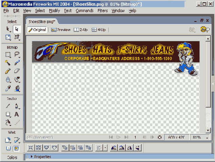The image size is (215, 162).
Task: Select the Pencil tool
Action: coord(8,71)
